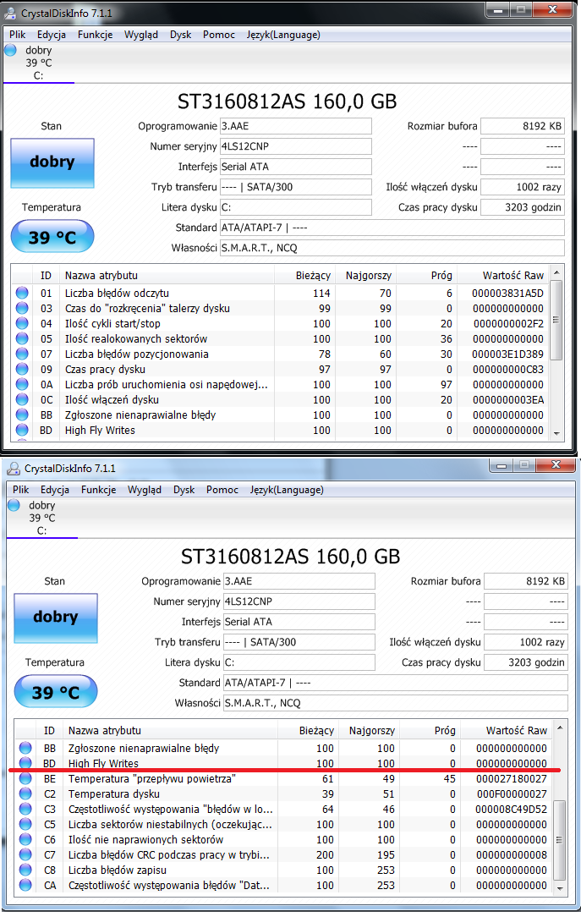The width and height of the screenshot is (581, 917).
Task: Click status circle for row 0C Ilość włączeń dysku
Action: click(22, 398)
